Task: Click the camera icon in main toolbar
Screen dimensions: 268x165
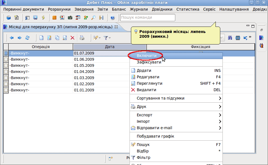Action: coord(70,17)
